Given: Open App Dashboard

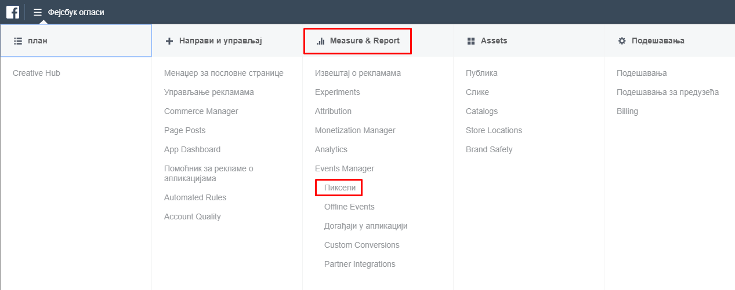Looking at the screenshot, I should pos(193,149).
